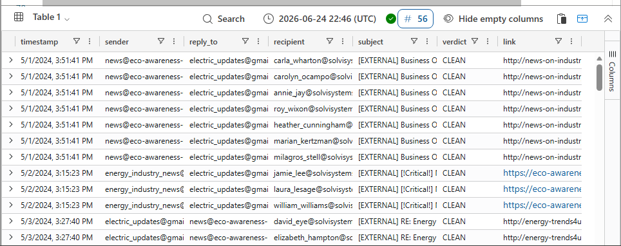This screenshot has width=621, height=246.
Task: Filter the timestamp column
Action: 77,41
